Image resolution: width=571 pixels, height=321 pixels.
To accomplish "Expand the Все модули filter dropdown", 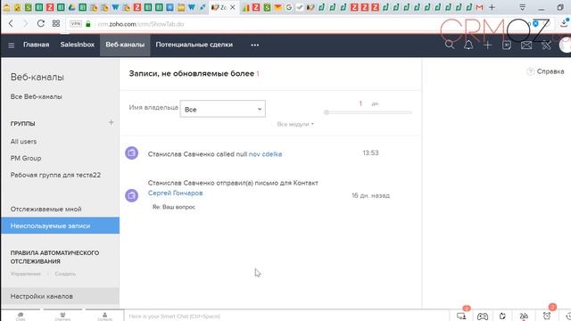I will pos(295,124).
